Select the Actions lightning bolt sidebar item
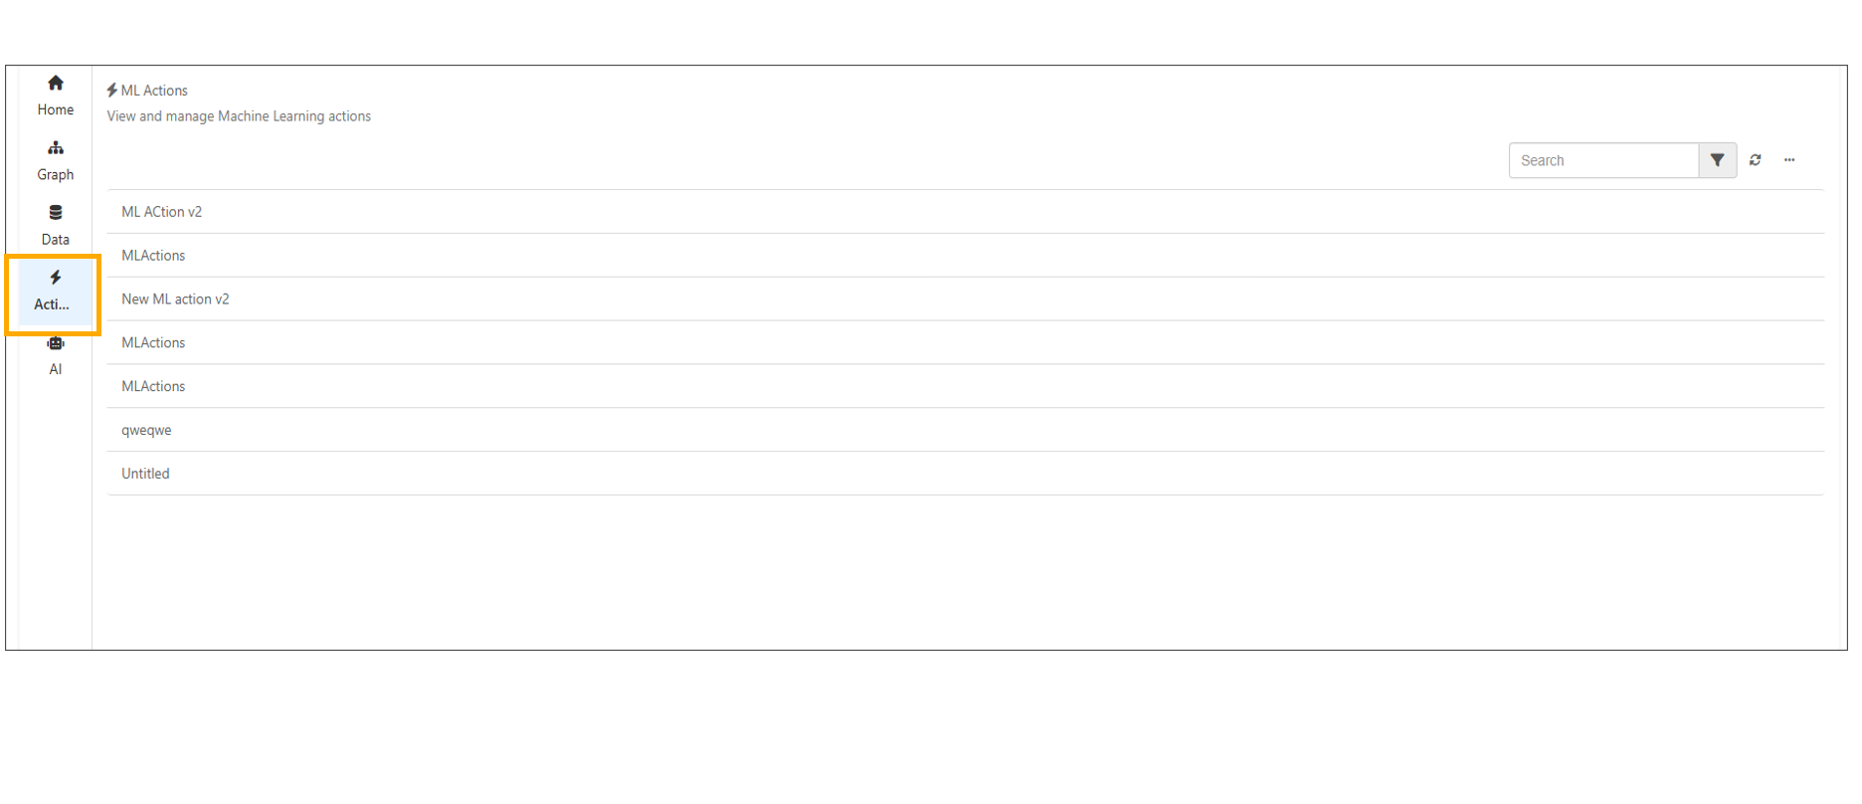 click(x=55, y=291)
